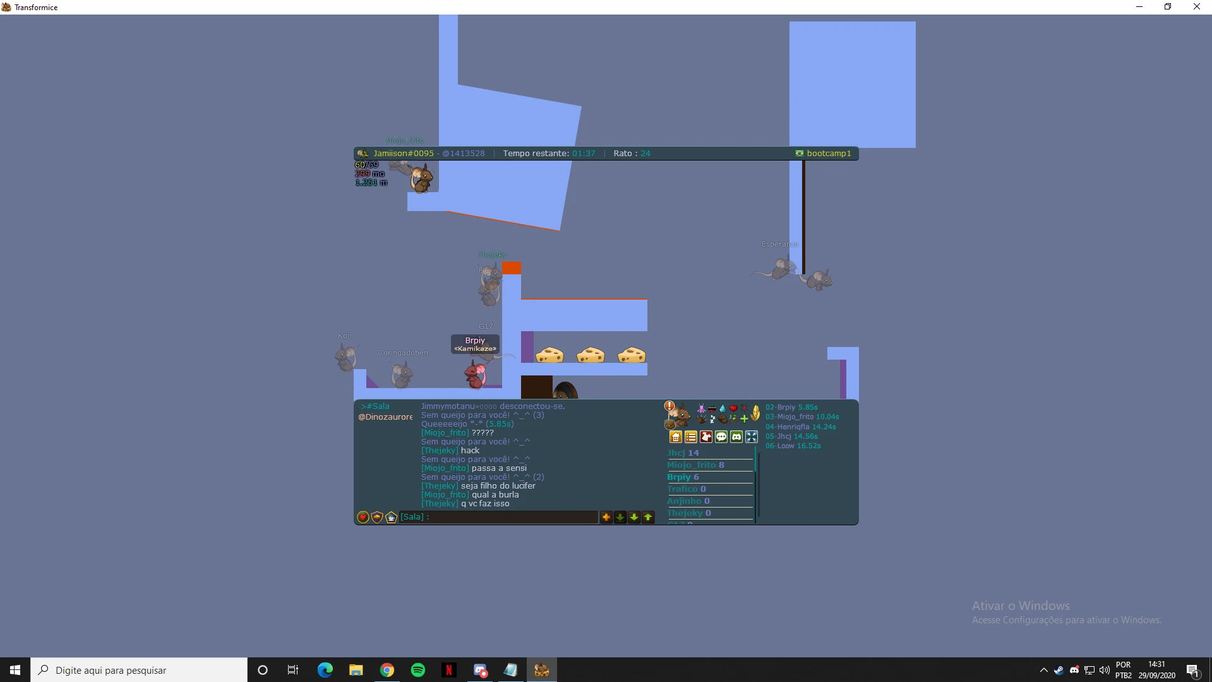Click map author Jamiison#0095
Image resolution: width=1212 pixels, height=682 pixels.
(404, 154)
